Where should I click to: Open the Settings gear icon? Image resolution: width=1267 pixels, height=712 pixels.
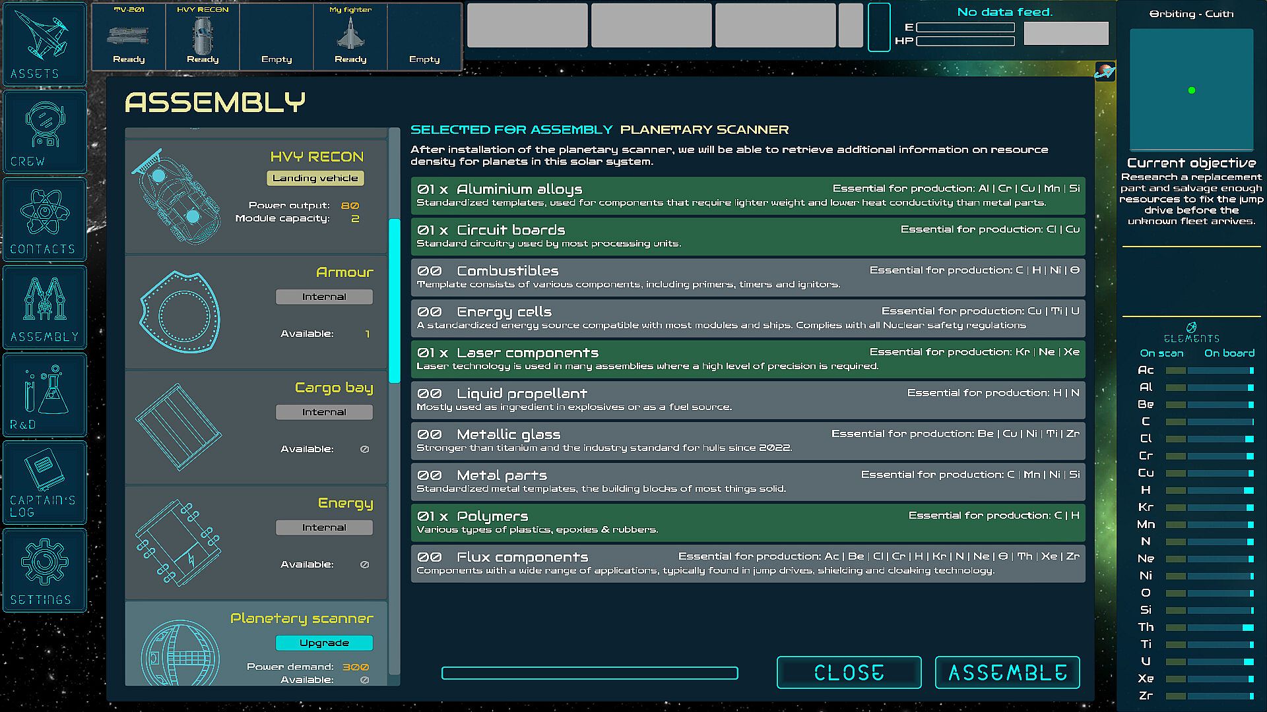[44, 570]
